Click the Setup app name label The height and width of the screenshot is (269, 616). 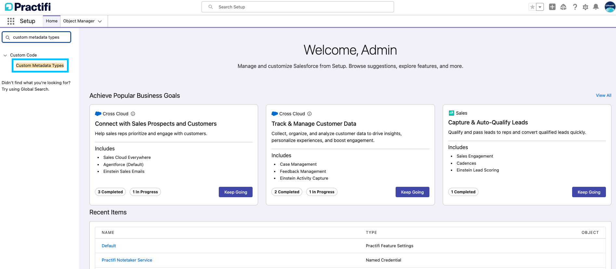(x=28, y=21)
